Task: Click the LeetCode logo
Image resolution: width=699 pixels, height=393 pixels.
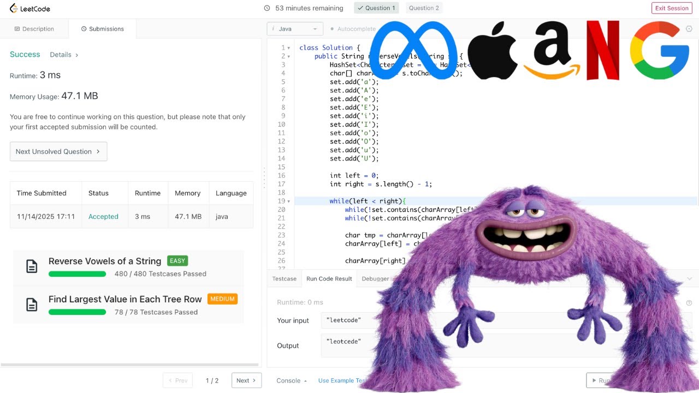Action: pyautogui.click(x=30, y=8)
